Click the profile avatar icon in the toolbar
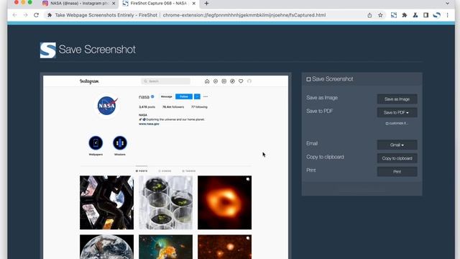Image resolution: width=460 pixels, height=259 pixels. tap(436, 15)
